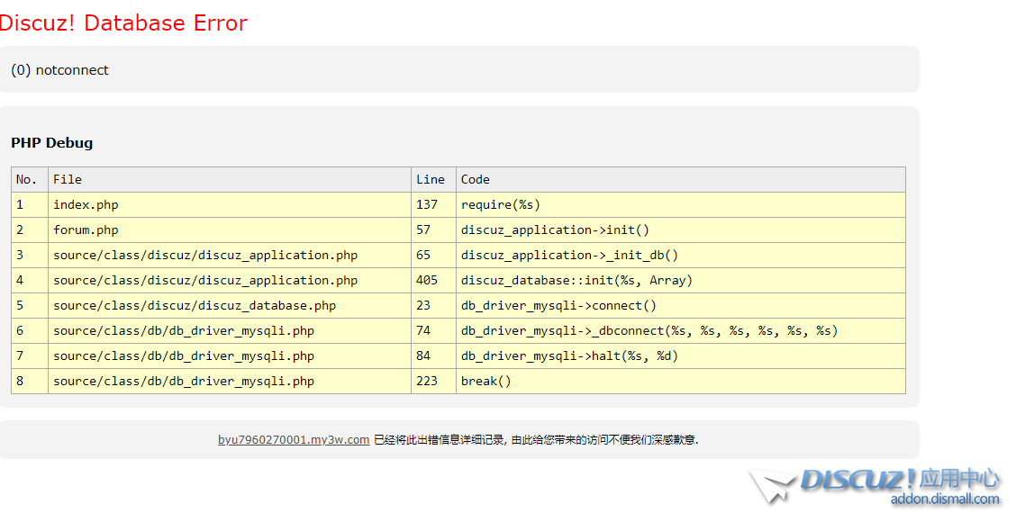This screenshot has height=522, width=1016.
Task: Click the Line column header
Action: pyautogui.click(x=431, y=179)
